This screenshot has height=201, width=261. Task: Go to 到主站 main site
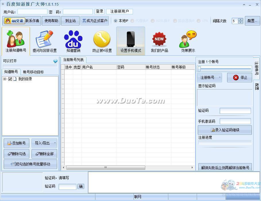(x=70, y=21)
